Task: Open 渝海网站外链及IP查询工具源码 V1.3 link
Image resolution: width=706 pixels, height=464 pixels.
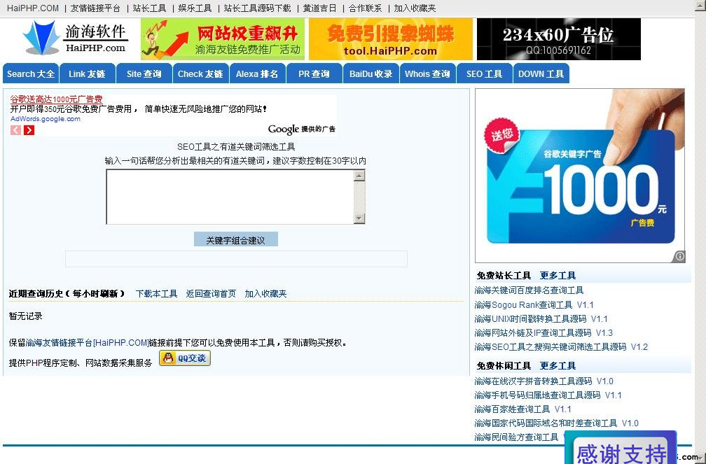Action: [544, 332]
